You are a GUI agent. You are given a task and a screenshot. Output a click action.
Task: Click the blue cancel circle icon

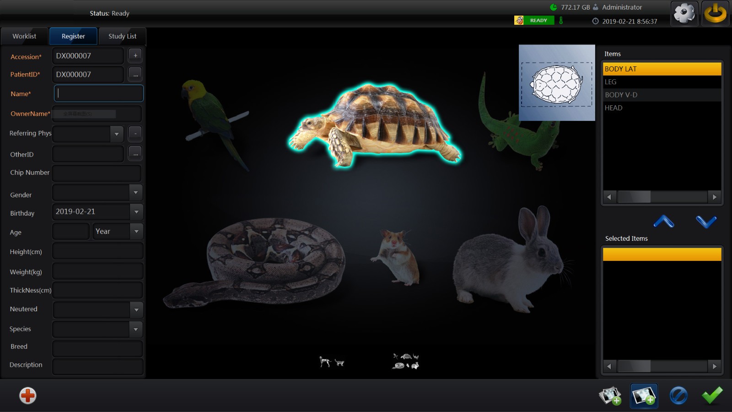coord(678,396)
